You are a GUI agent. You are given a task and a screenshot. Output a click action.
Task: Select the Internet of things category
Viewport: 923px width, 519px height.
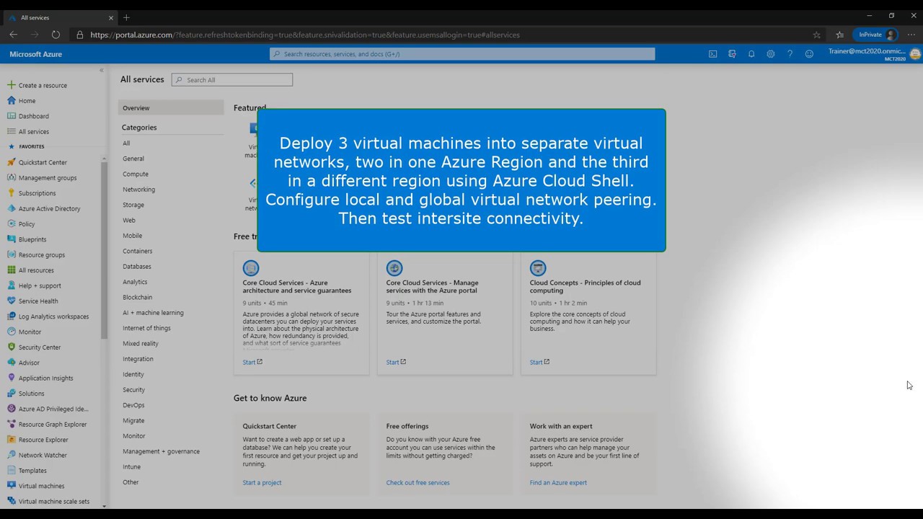[x=146, y=328]
